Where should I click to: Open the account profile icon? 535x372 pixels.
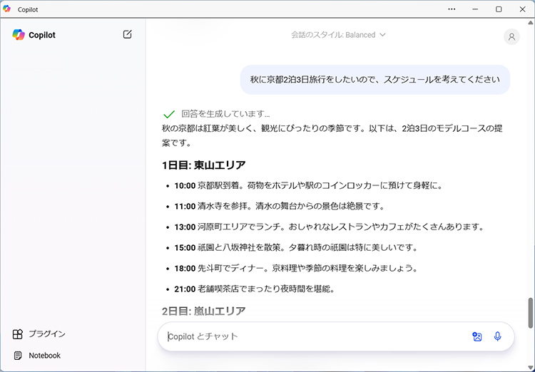pyautogui.click(x=511, y=37)
